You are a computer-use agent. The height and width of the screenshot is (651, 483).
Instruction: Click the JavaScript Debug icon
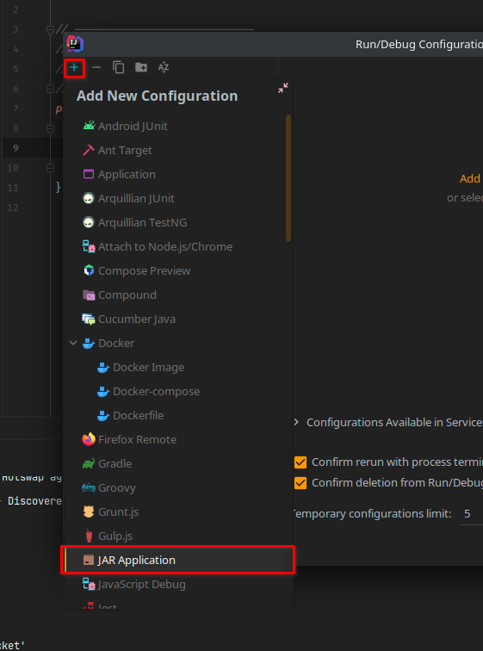(x=89, y=584)
